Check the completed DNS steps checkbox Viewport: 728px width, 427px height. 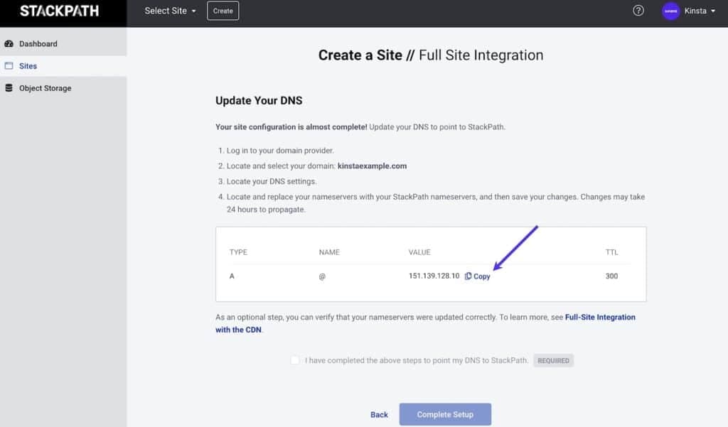point(295,360)
